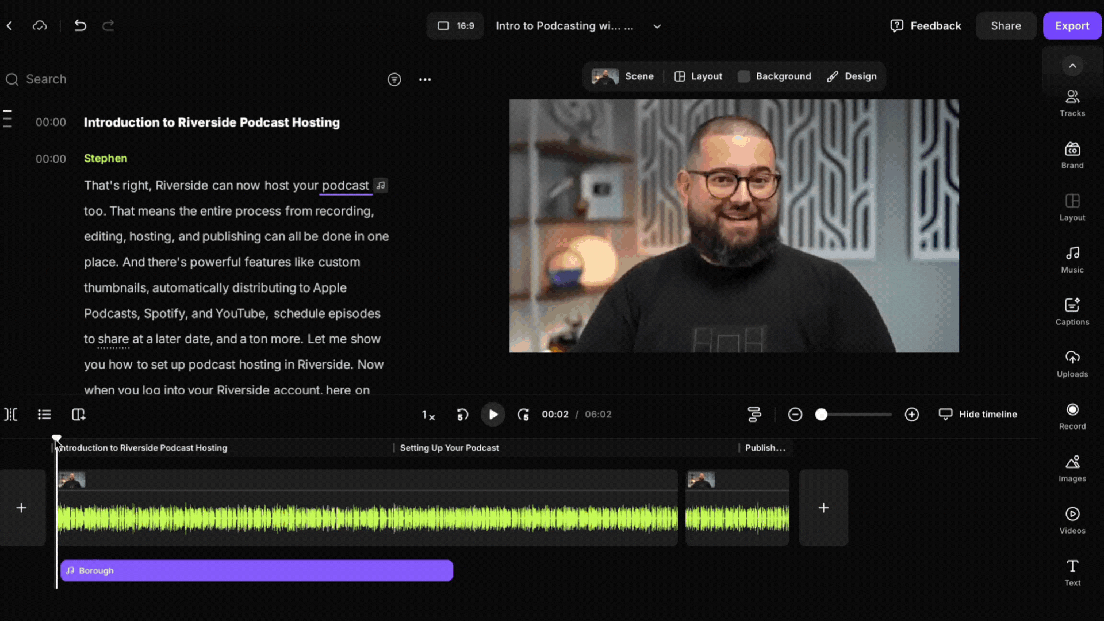Zoom in the timeline with plus button

pos(912,415)
